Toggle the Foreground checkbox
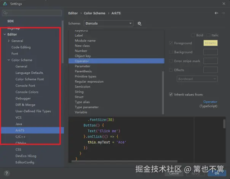The height and width of the screenshot is (179, 230). pyautogui.click(x=171, y=43)
